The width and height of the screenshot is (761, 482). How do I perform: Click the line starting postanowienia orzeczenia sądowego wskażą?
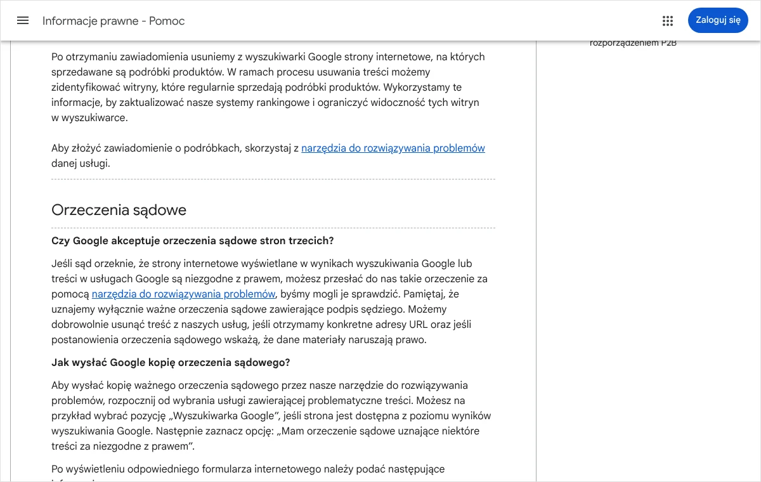tap(239, 340)
